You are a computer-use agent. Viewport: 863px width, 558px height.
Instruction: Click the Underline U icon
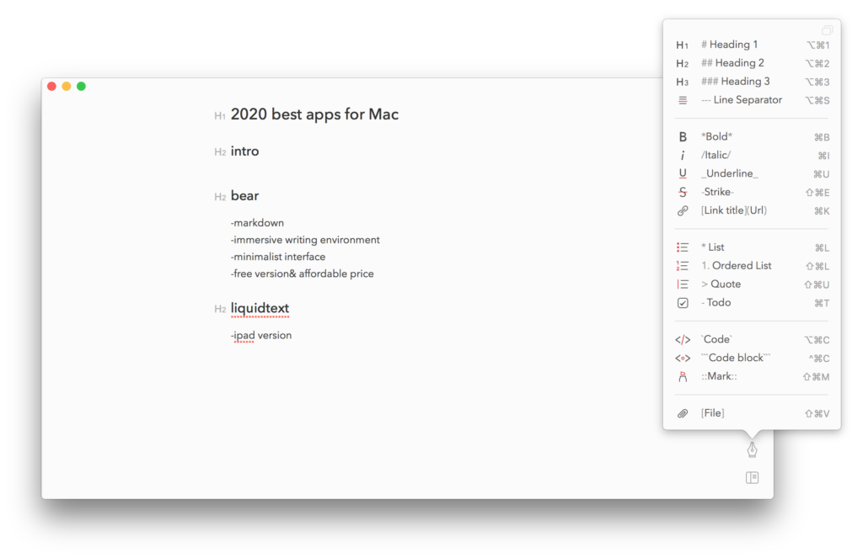pyautogui.click(x=683, y=174)
